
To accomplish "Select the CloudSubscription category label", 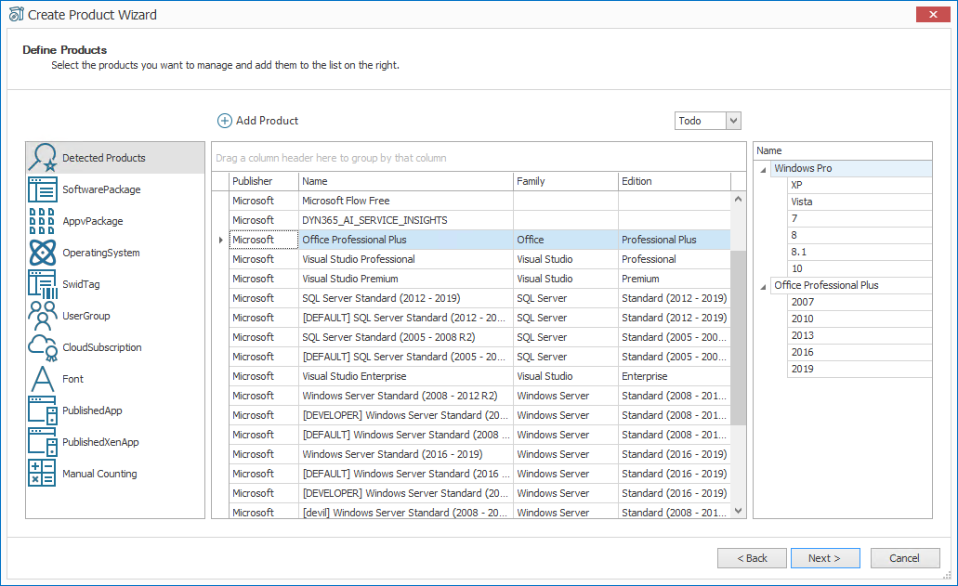I will click(x=102, y=347).
